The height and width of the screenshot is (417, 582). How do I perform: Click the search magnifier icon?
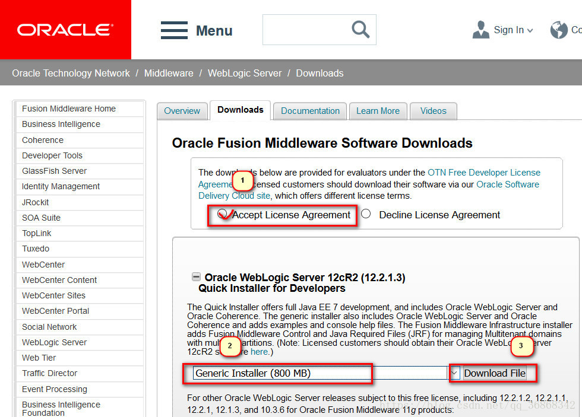[x=360, y=30]
